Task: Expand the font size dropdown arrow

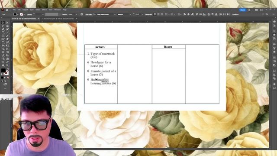Action: point(142,14)
